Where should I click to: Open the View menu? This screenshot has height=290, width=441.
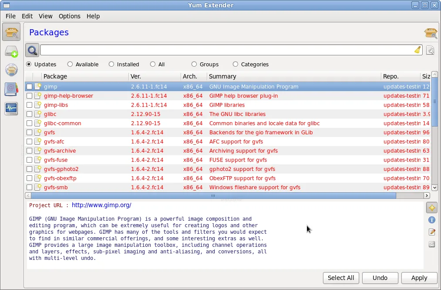click(x=45, y=16)
